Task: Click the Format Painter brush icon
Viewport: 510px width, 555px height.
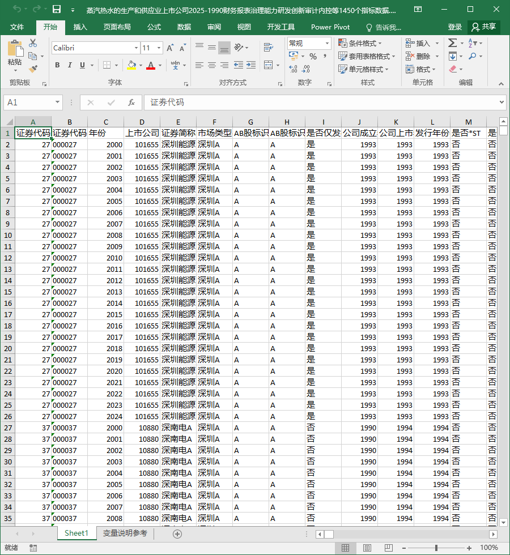Action: 33,69
